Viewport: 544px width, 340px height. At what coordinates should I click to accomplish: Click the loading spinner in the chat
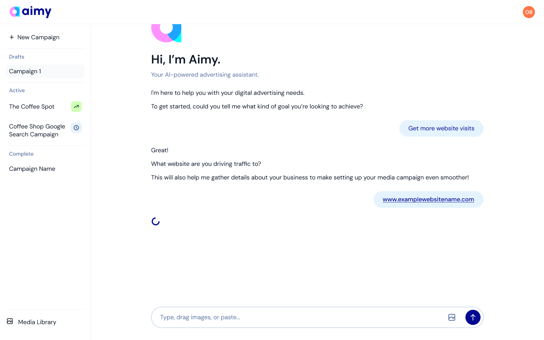(x=156, y=221)
